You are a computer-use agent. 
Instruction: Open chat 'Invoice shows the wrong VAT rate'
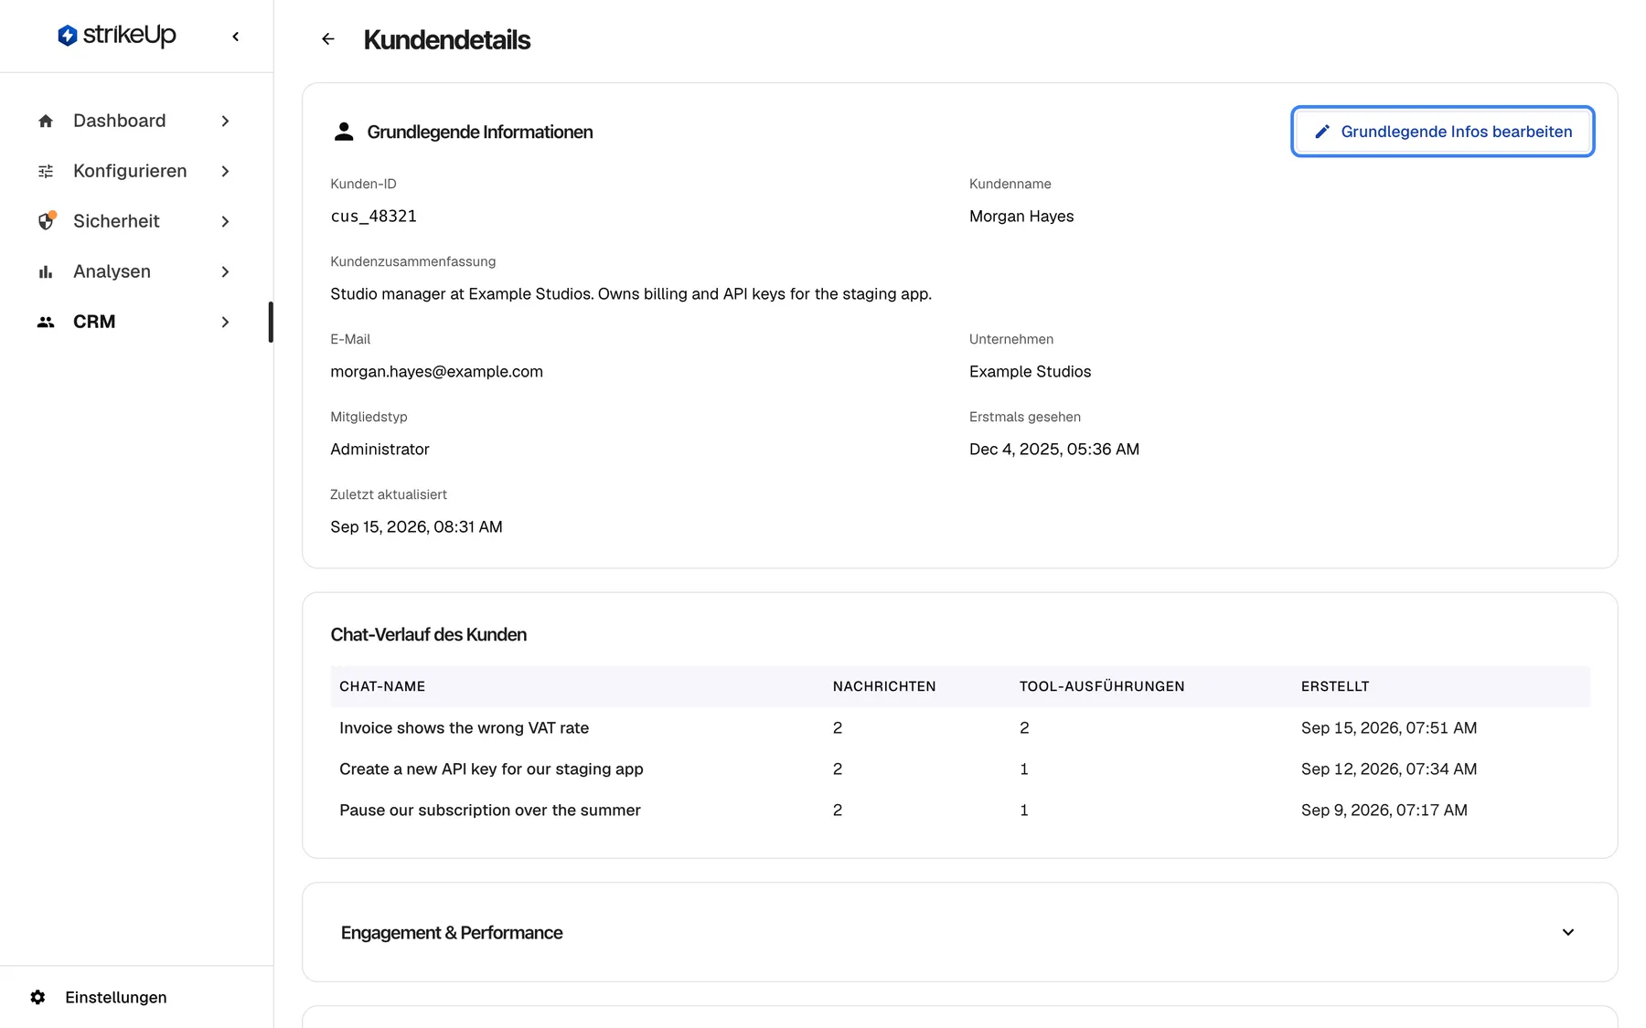pyautogui.click(x=960, y=727)
